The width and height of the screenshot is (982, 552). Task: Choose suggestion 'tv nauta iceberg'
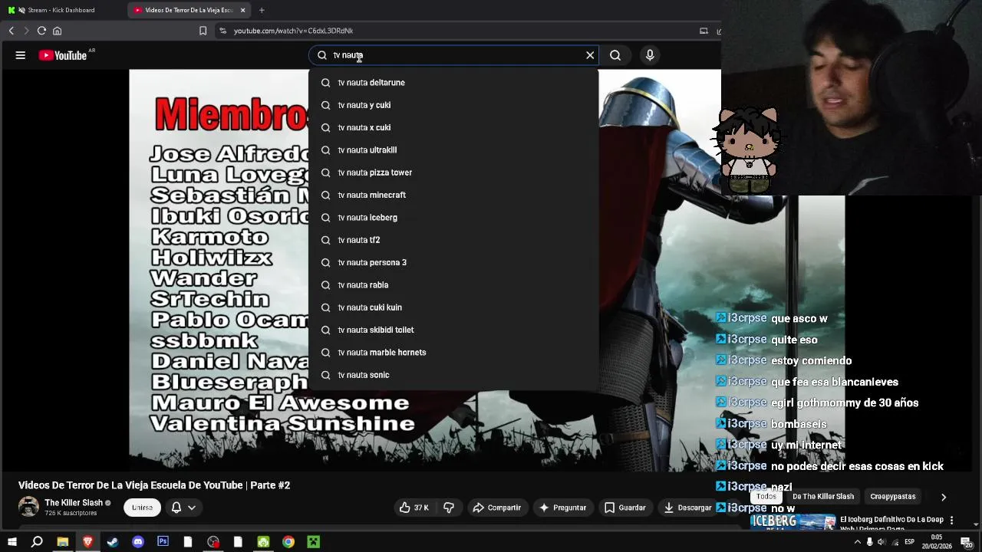pos(453,218)
